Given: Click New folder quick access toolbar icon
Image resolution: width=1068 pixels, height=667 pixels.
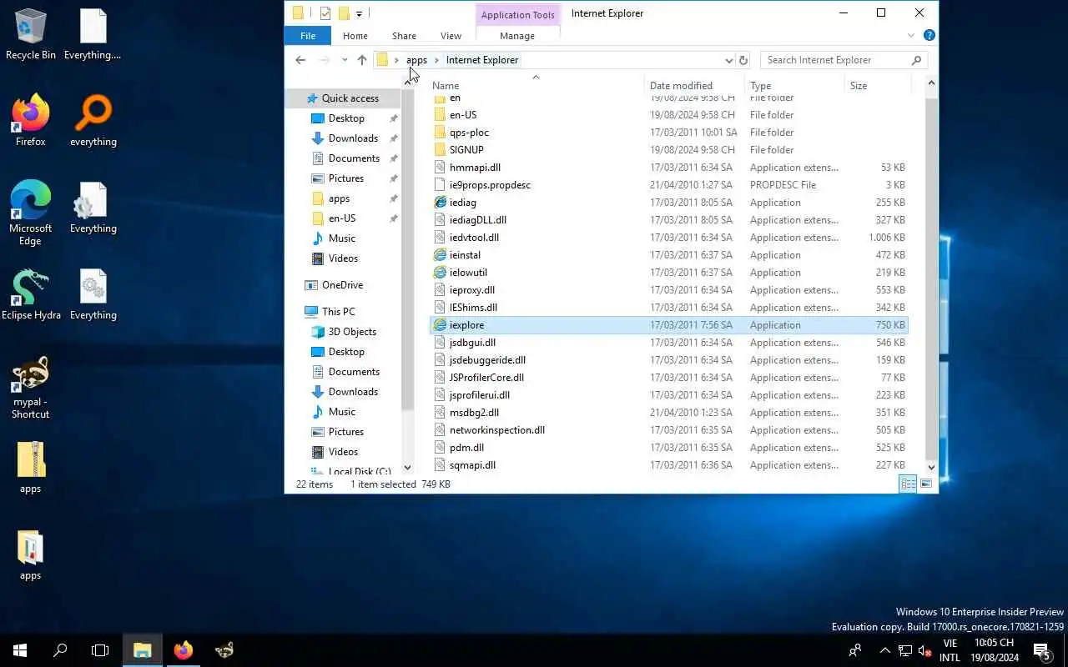Looking at the screenshot, I should point(343,13).
